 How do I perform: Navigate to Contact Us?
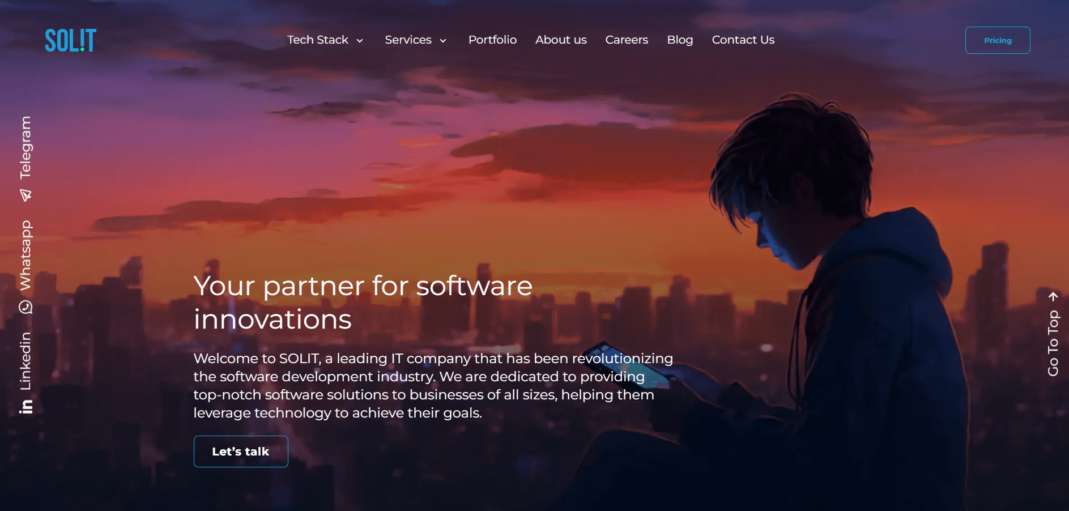(743, 40)
